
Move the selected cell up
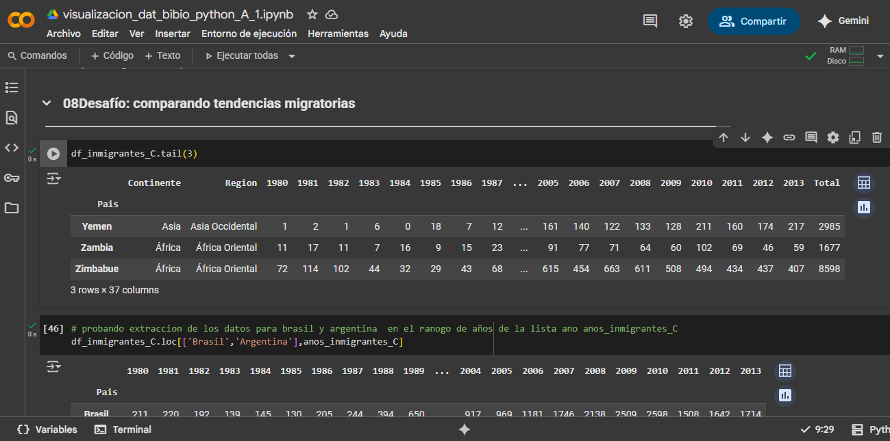click(724, 137)
